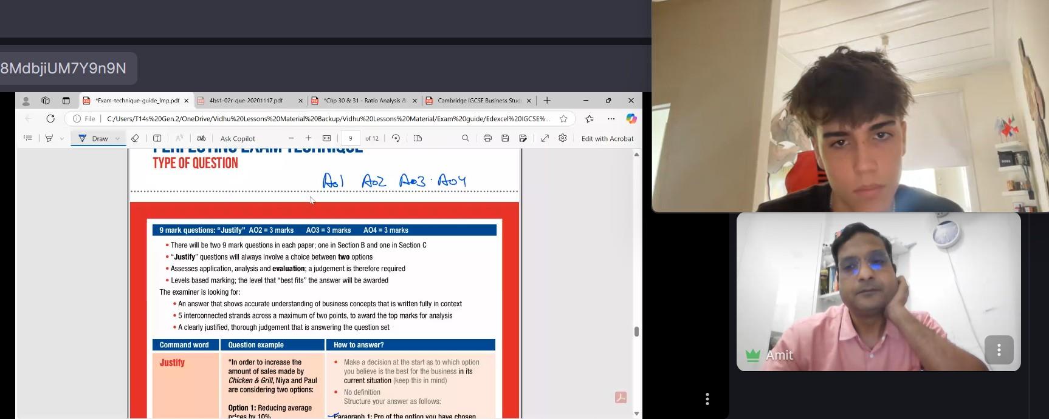The height and width of the screenshot is (419, 1049).
Task: Open PDF viewer settings gear
Action: click(x=563, y=138)
